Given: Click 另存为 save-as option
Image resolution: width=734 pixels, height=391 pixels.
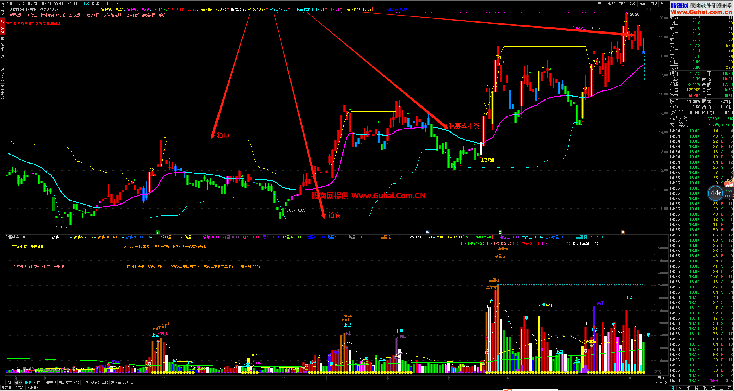Looking at the screenshot, I should (x=38, y=383).
